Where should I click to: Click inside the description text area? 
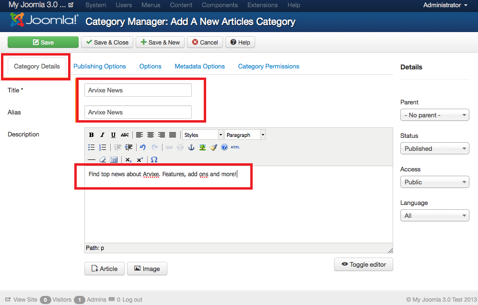click(x=238, y=204)
